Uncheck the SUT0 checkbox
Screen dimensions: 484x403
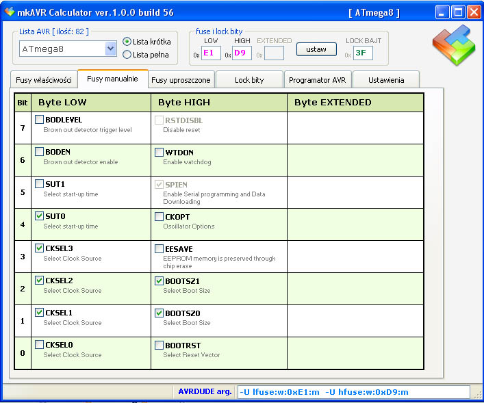(x=39, y=216)
